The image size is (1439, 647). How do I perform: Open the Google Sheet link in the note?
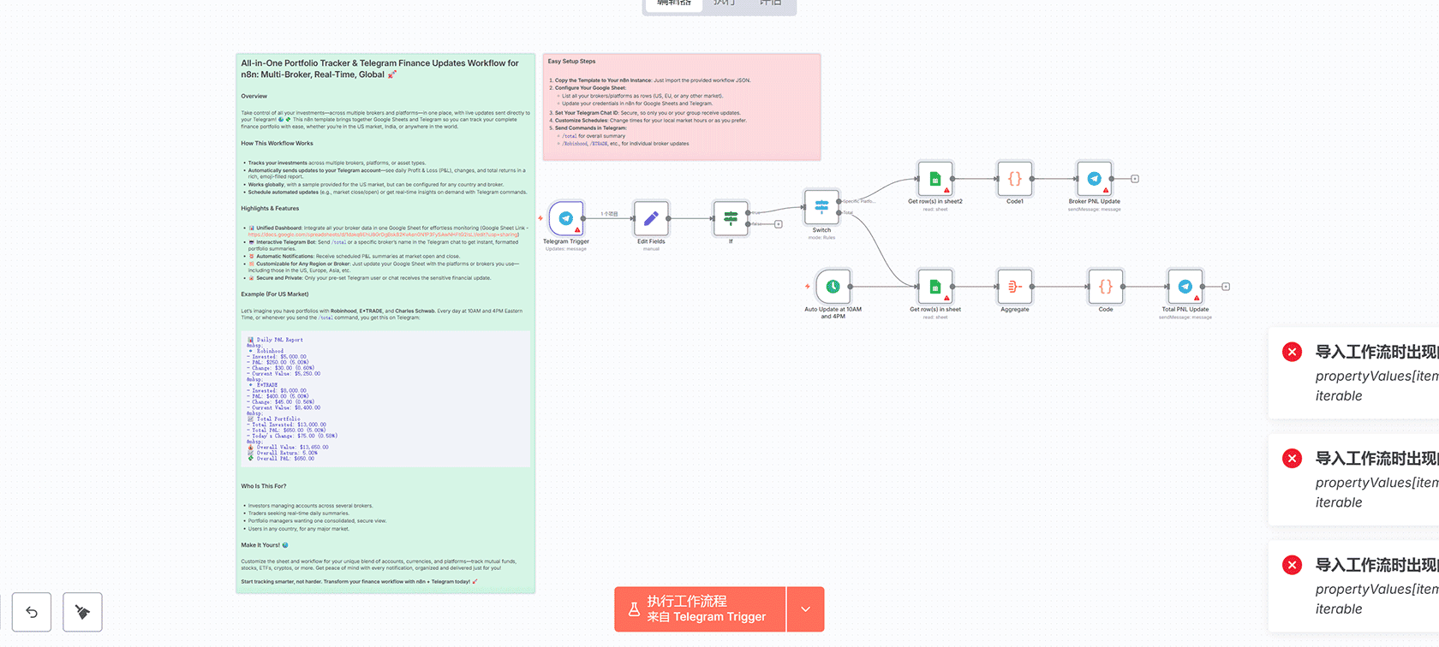point(383,234)
